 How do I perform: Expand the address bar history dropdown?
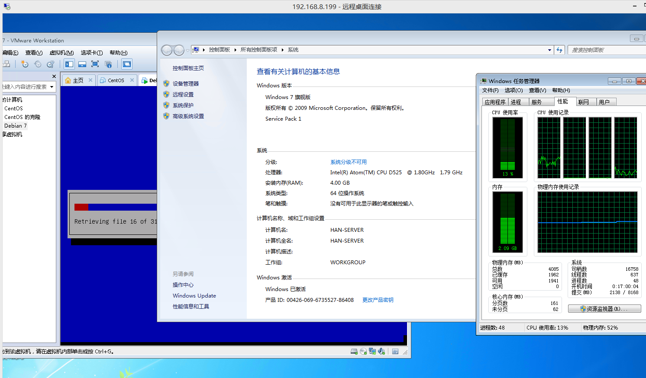pyautogui.click(x=549, y=50)
